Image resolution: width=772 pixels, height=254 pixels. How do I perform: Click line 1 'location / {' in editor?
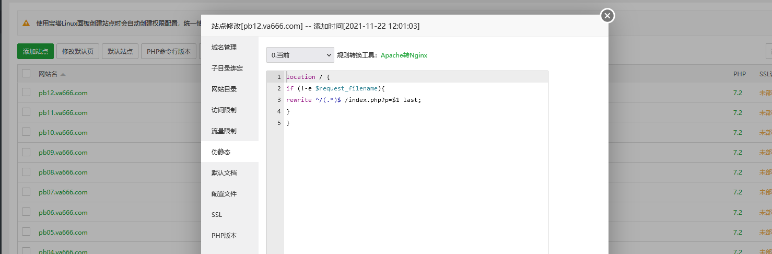[308, 77]
